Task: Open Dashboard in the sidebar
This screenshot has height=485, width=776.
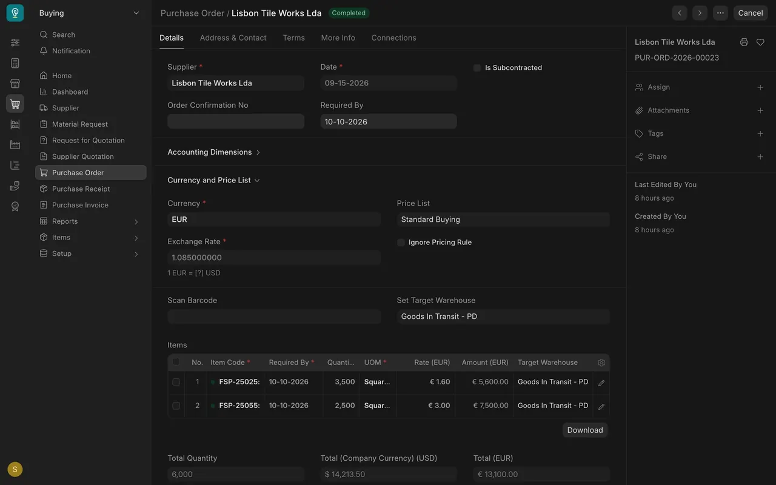Action: point(91,92)
